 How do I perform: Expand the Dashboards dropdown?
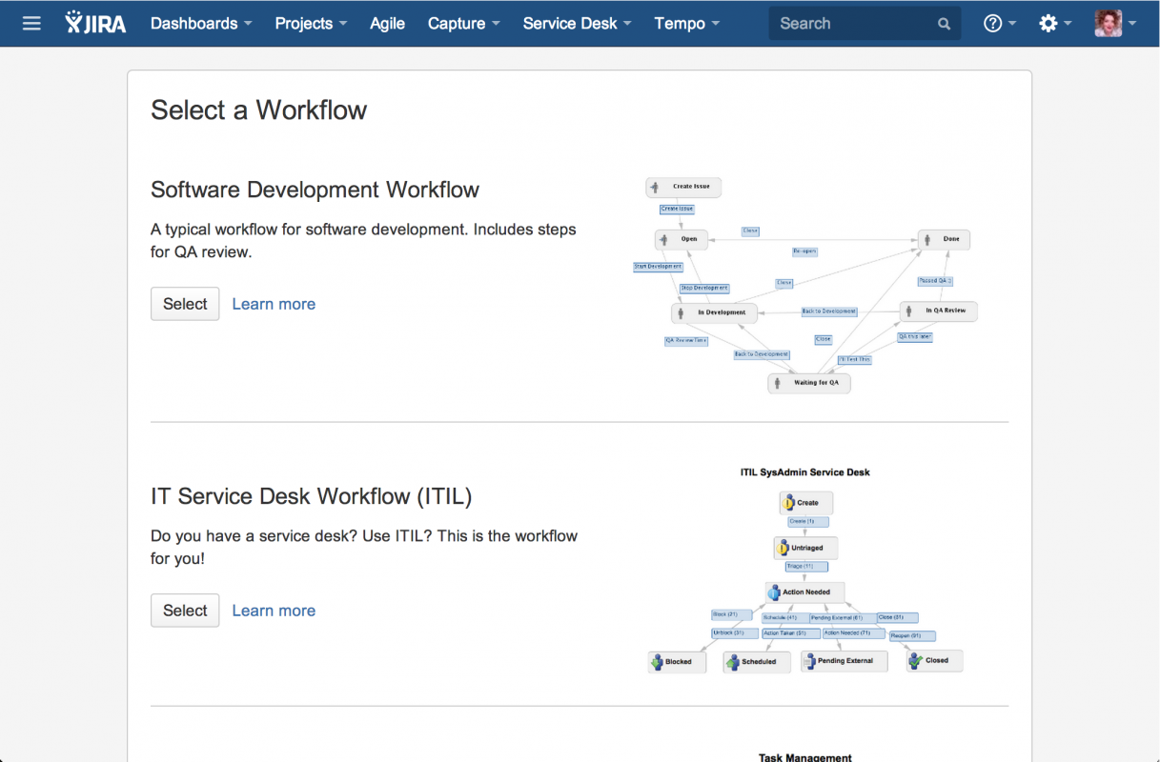(x=201, y=23)
